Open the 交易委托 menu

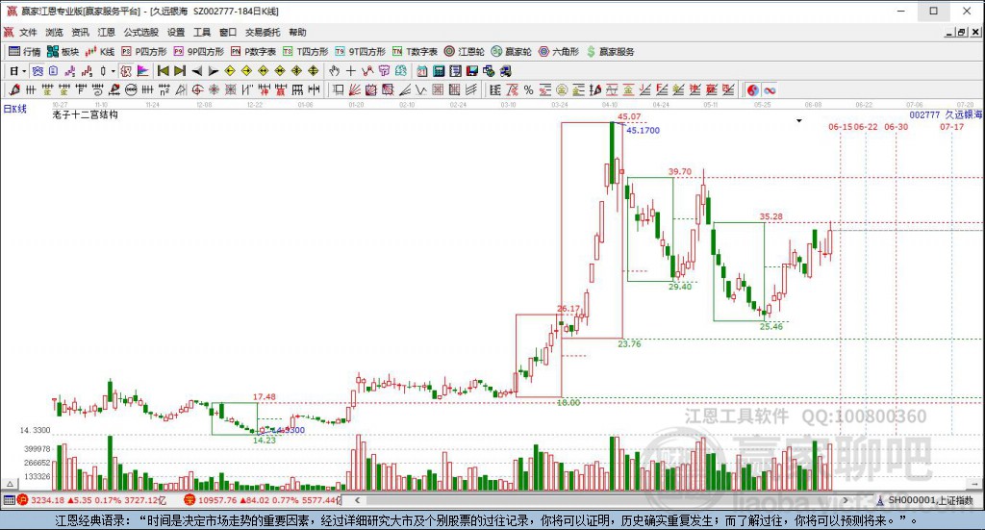click(263, 32)
